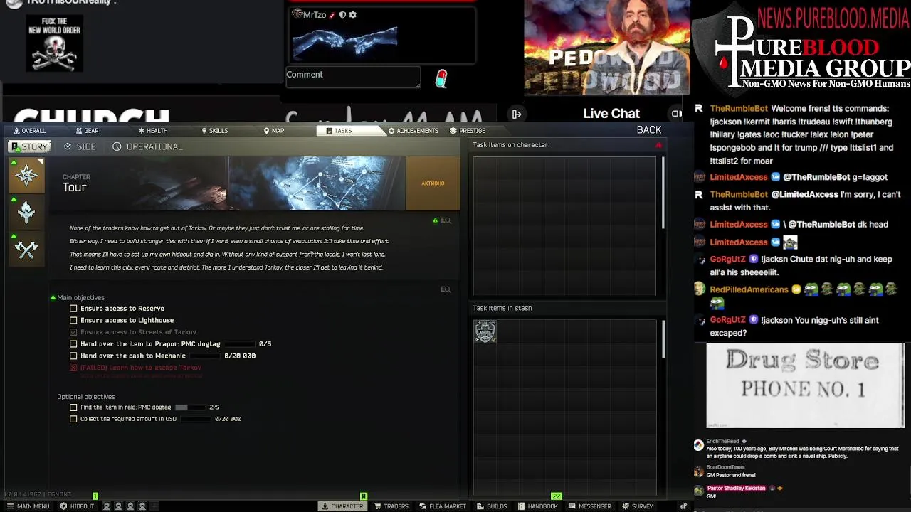The image size is (911, 512).
Task: Open the magnifier icon beside chapter description
Action: [446, 220]
